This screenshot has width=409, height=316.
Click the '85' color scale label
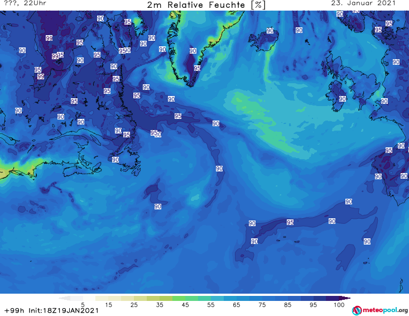click(287, 305)
